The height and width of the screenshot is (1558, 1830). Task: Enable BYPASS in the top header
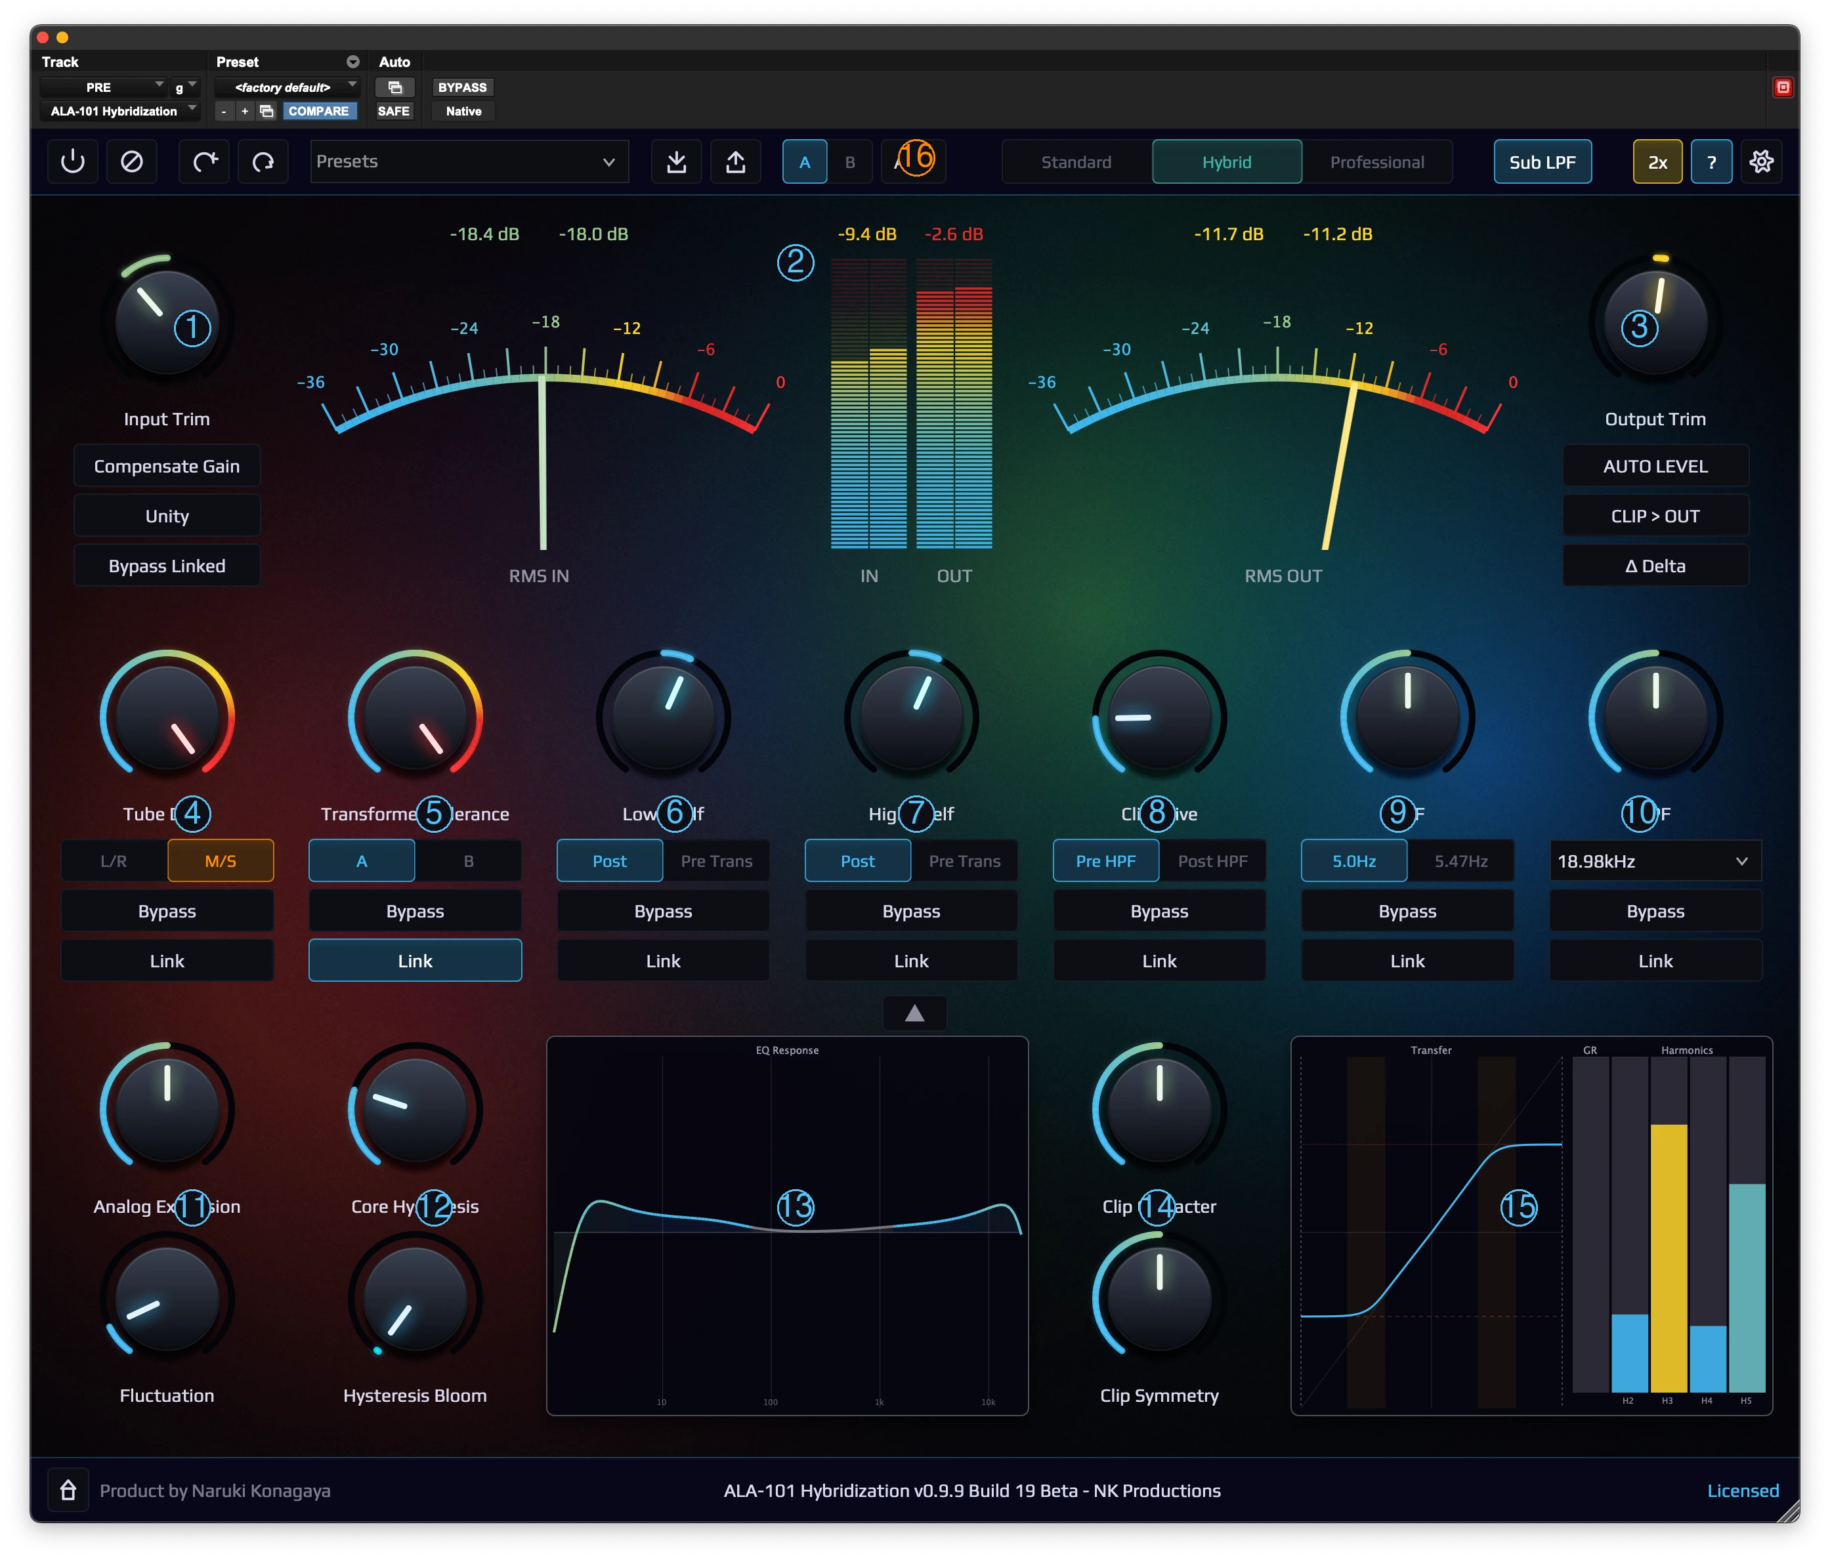(462, 87)
